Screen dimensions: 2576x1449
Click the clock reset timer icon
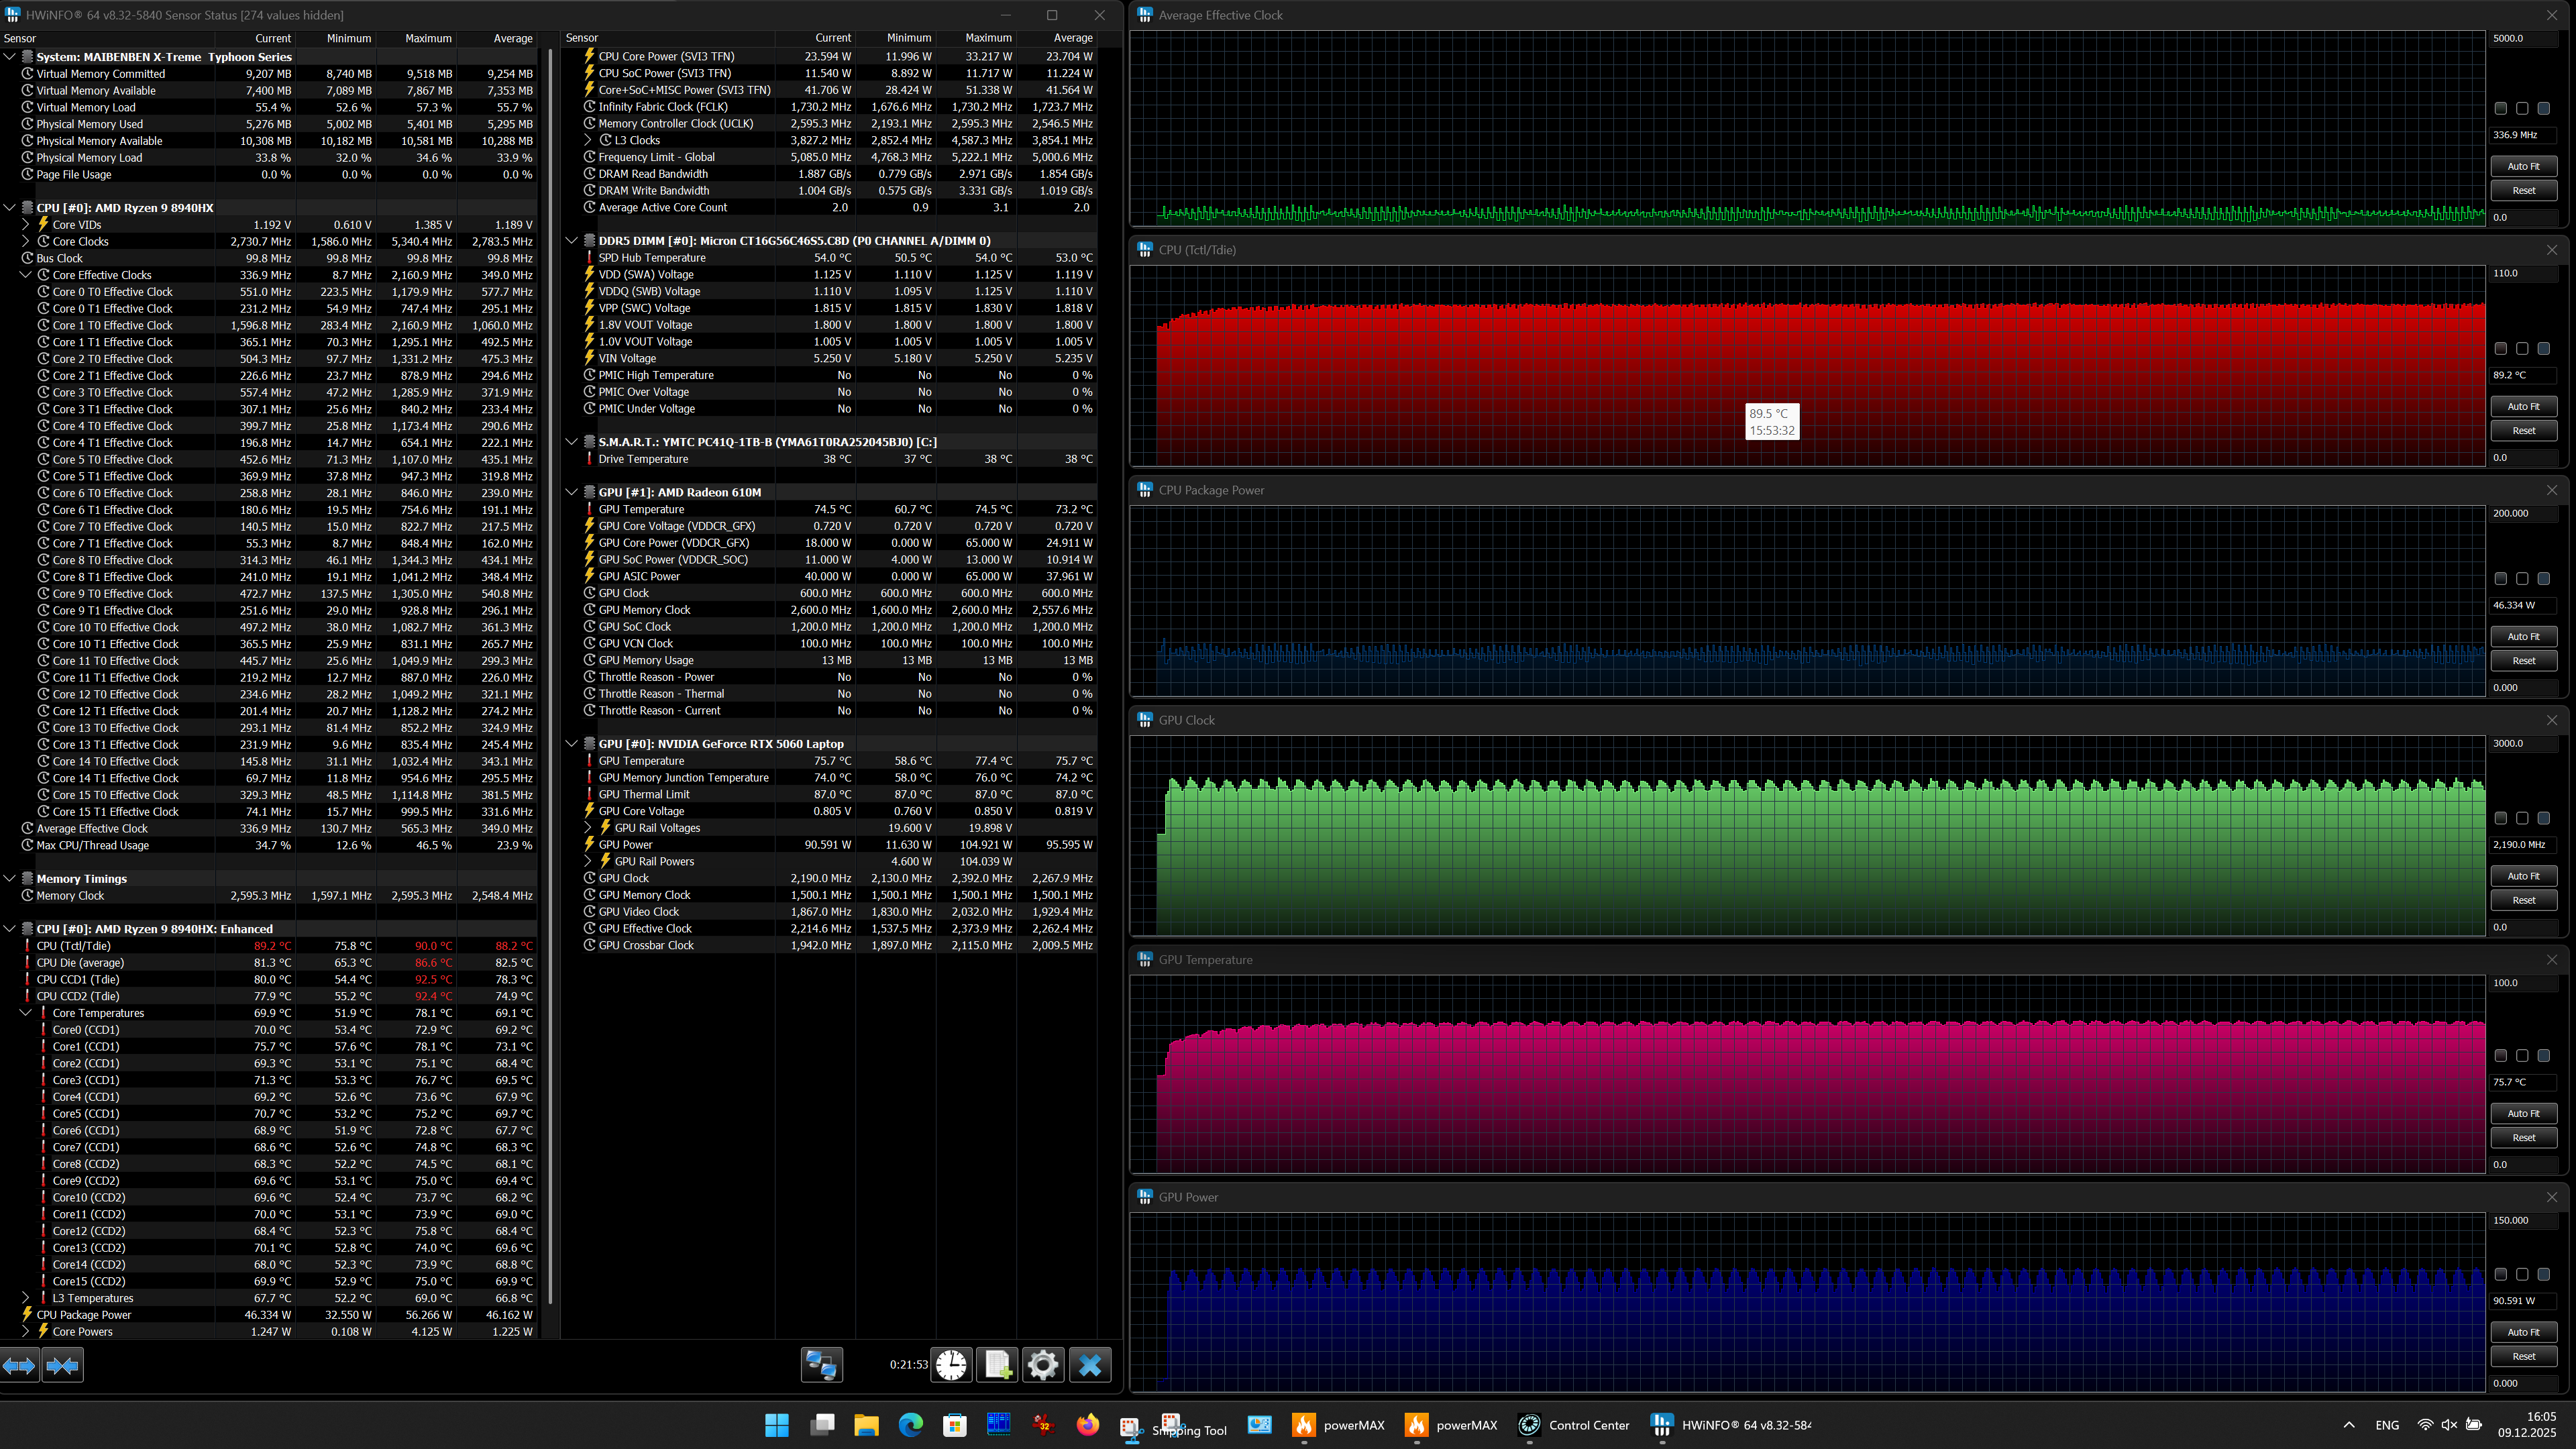click(x=951, y=1365)
